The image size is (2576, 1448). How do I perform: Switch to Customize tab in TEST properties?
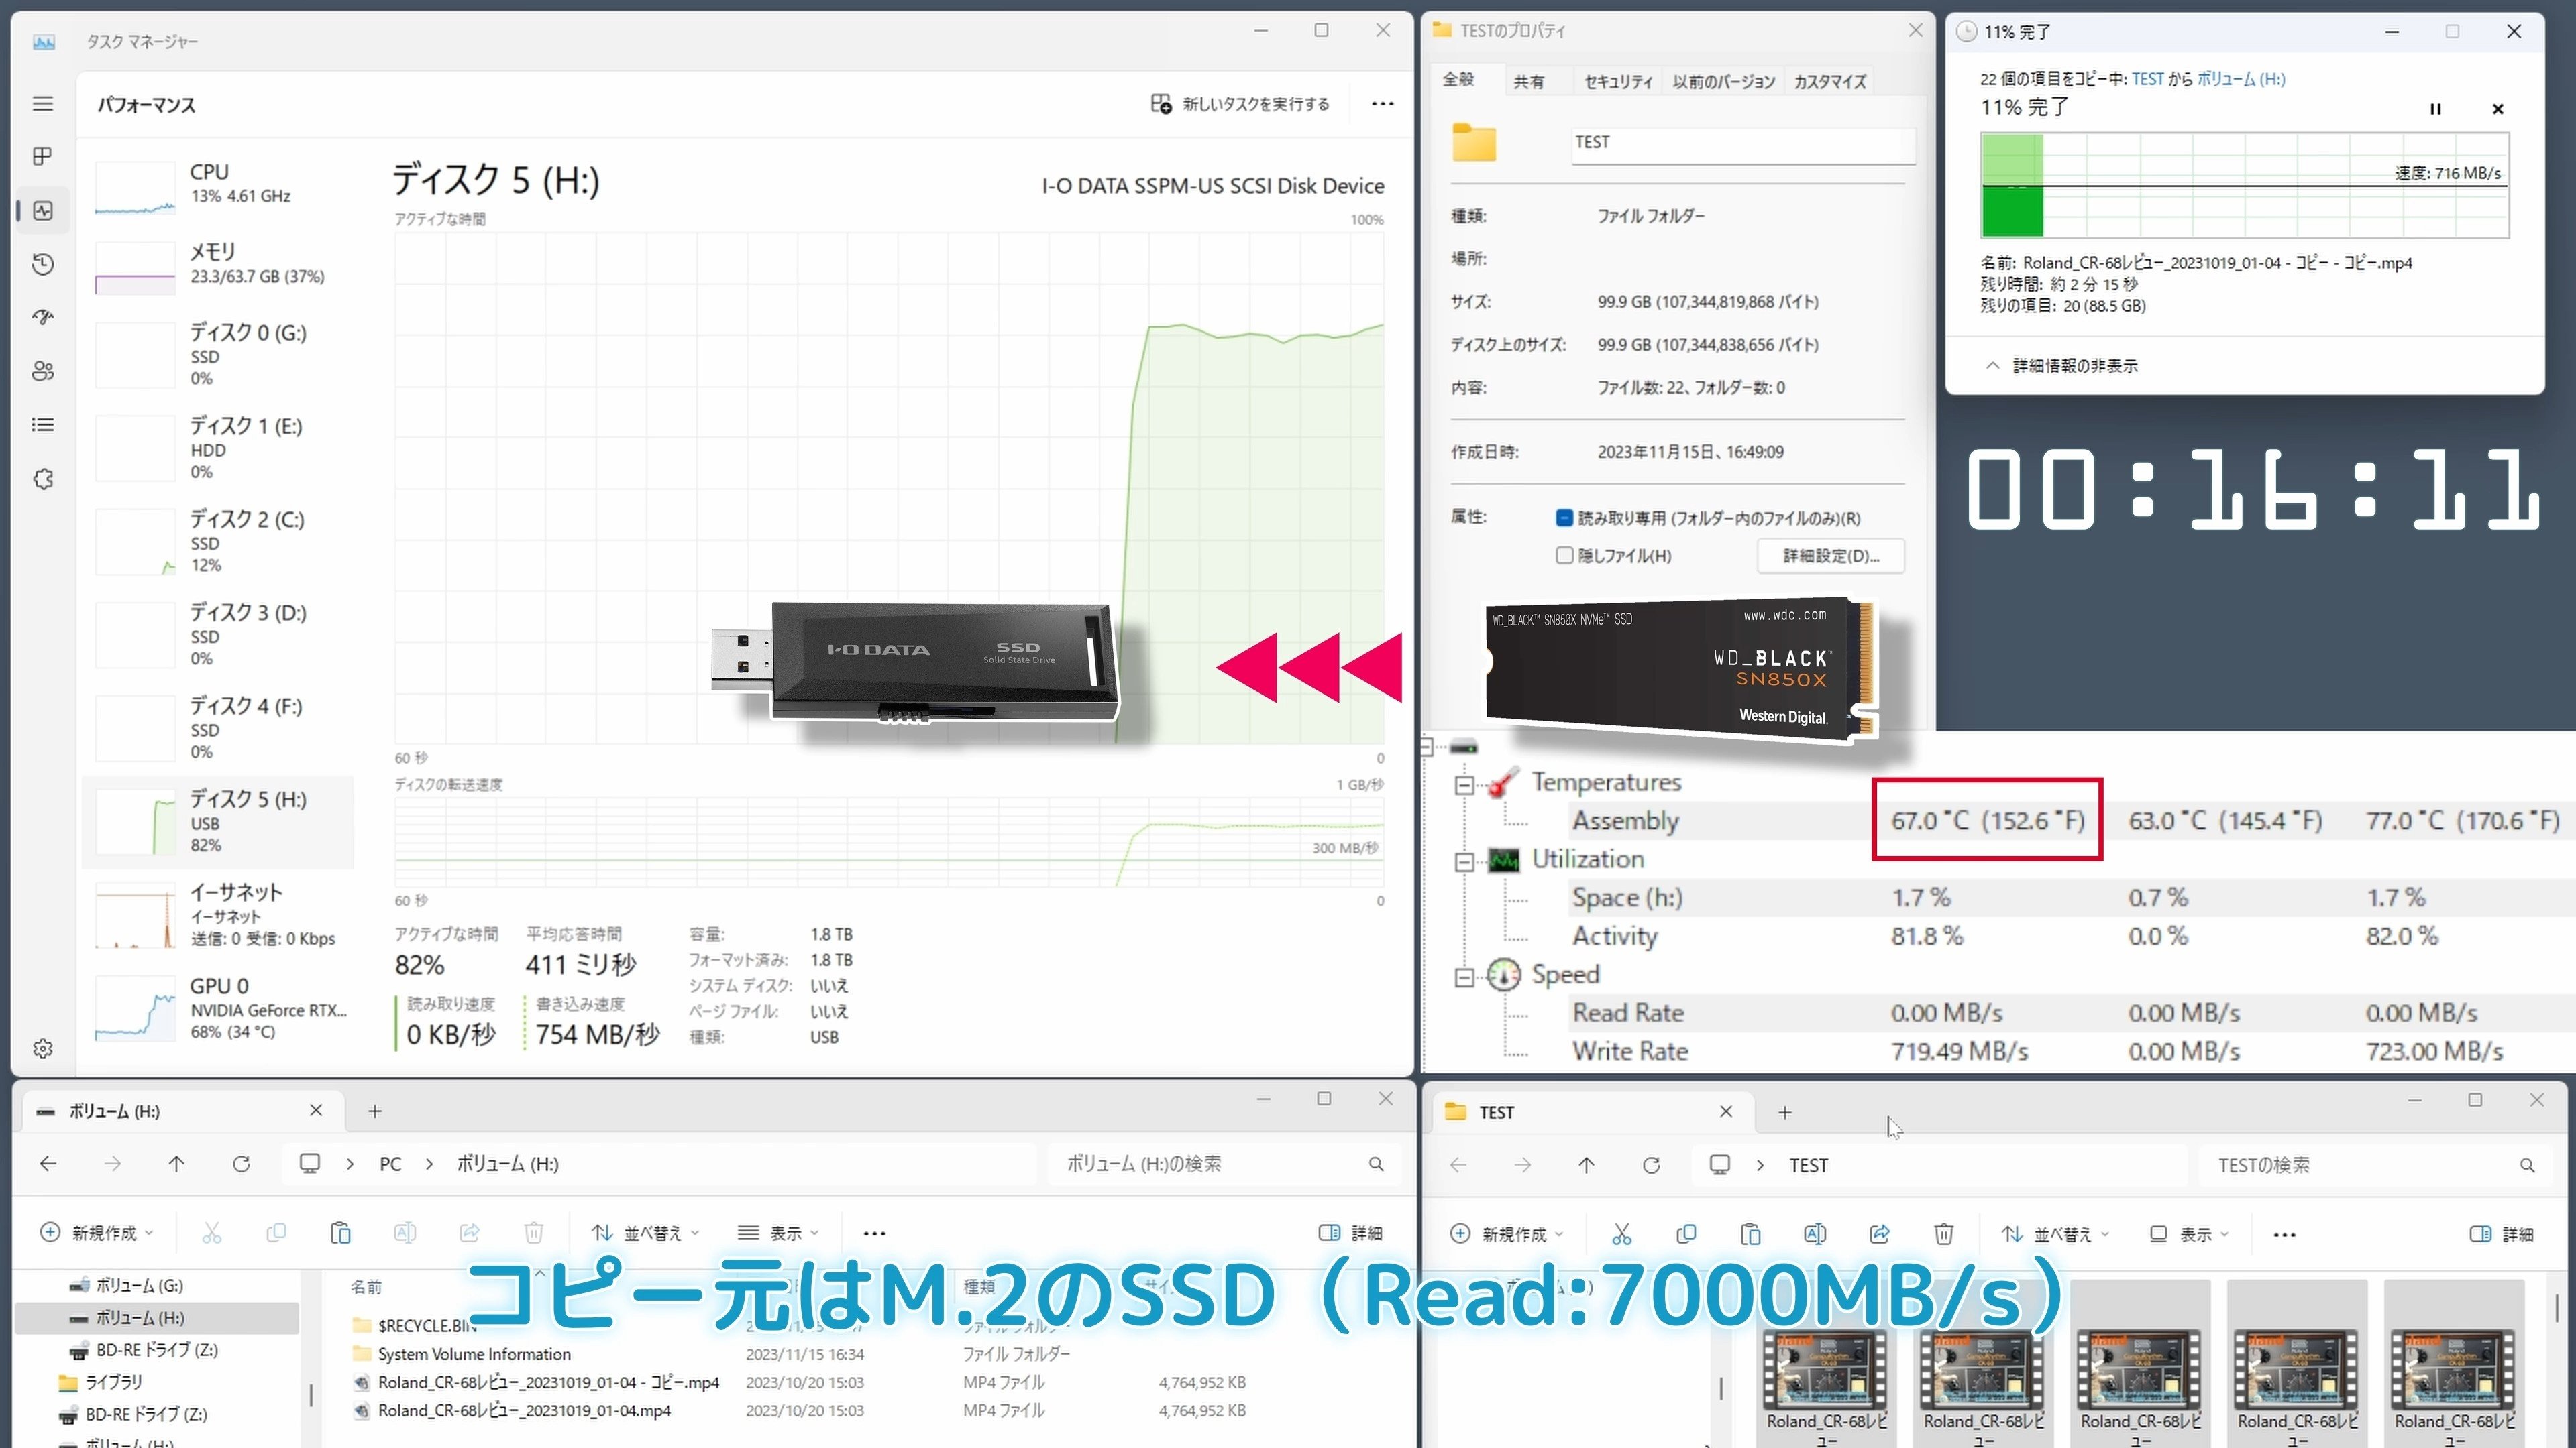[1830, 82]
